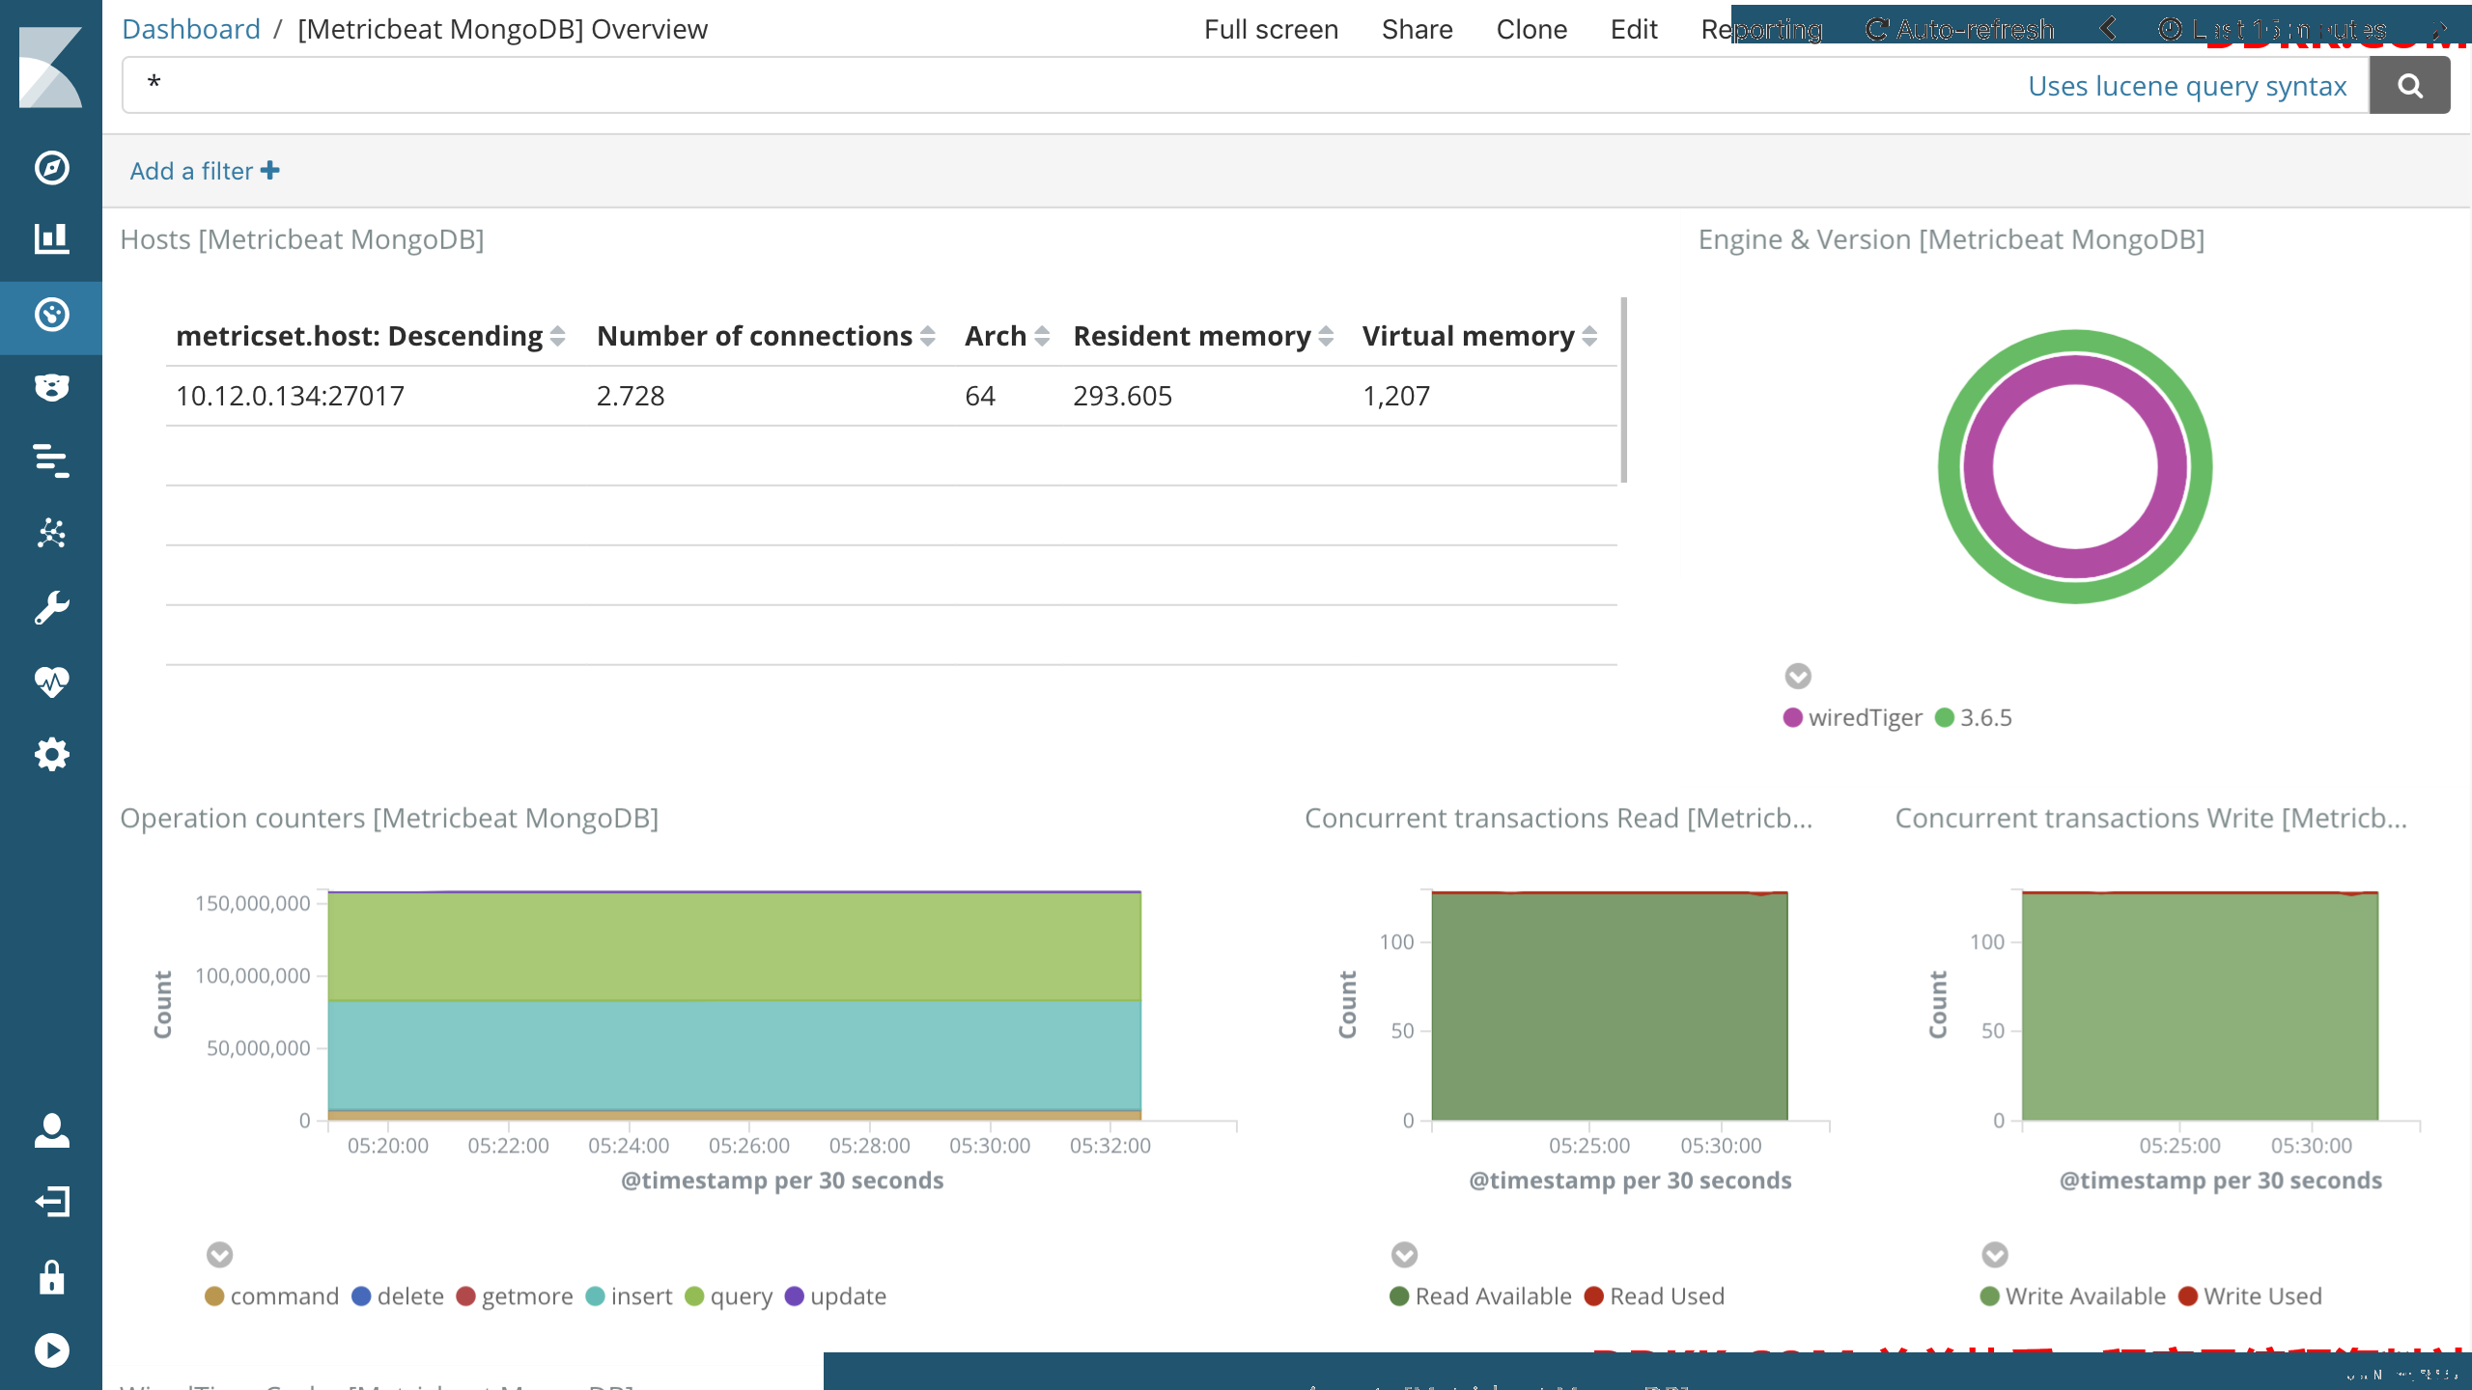Click the Kibana logo in the sidebar
The height and width of the screenshot is (1390, 2472).
click(50, 68)
